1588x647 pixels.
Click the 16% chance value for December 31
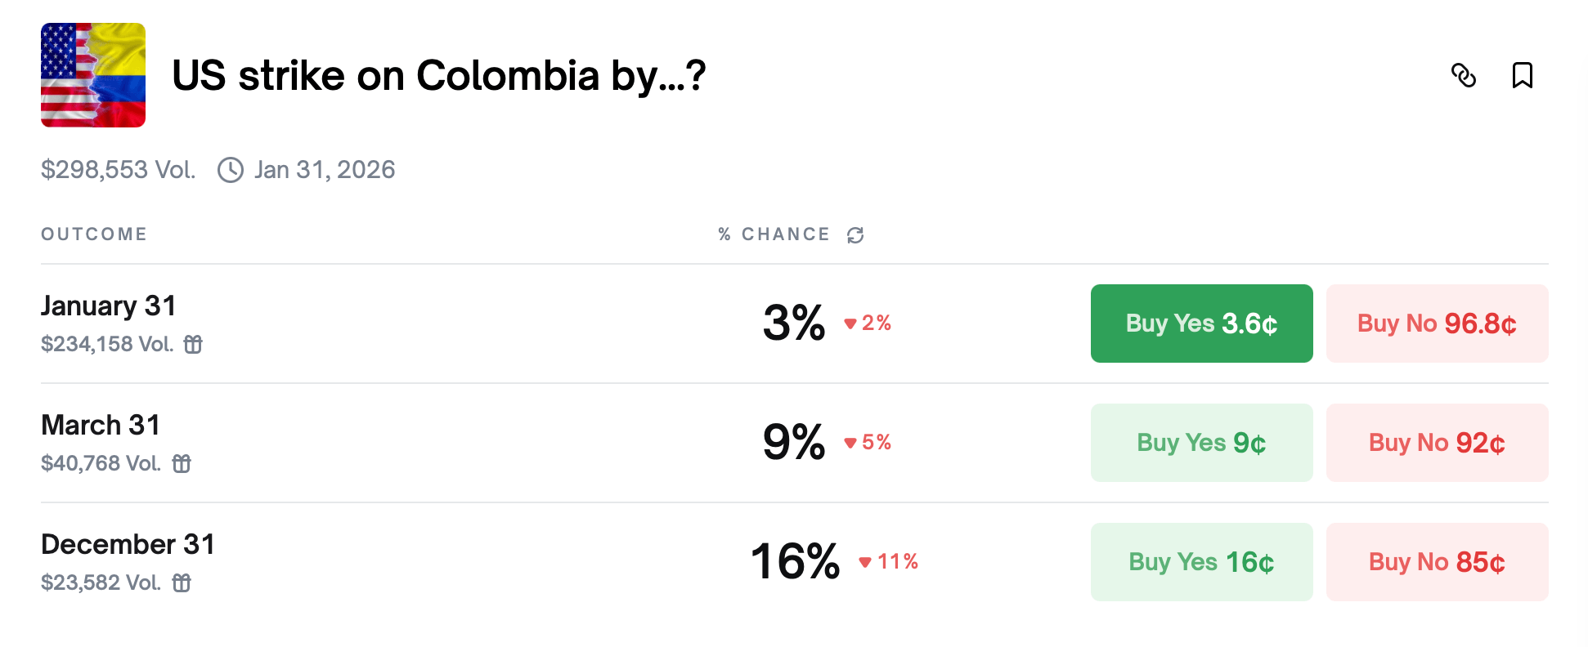[793, 562]
